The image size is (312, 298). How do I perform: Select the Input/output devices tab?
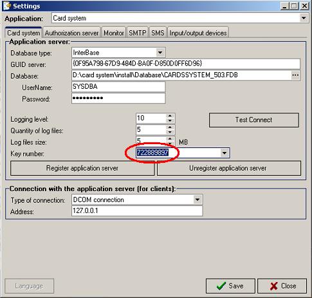click(198, 33)
